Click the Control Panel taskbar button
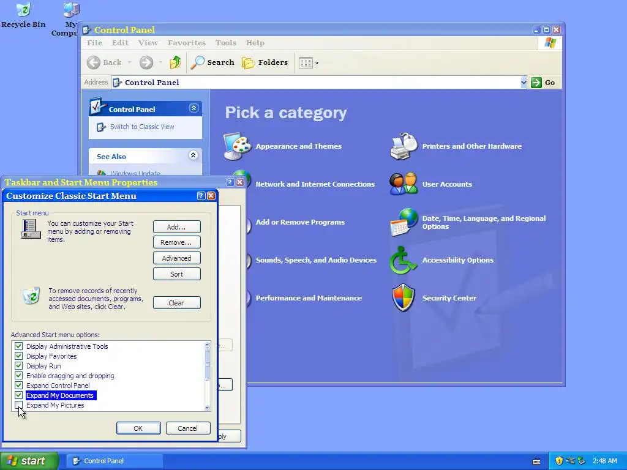The width and height of the screenshot is (627, 470). point(115,461)
